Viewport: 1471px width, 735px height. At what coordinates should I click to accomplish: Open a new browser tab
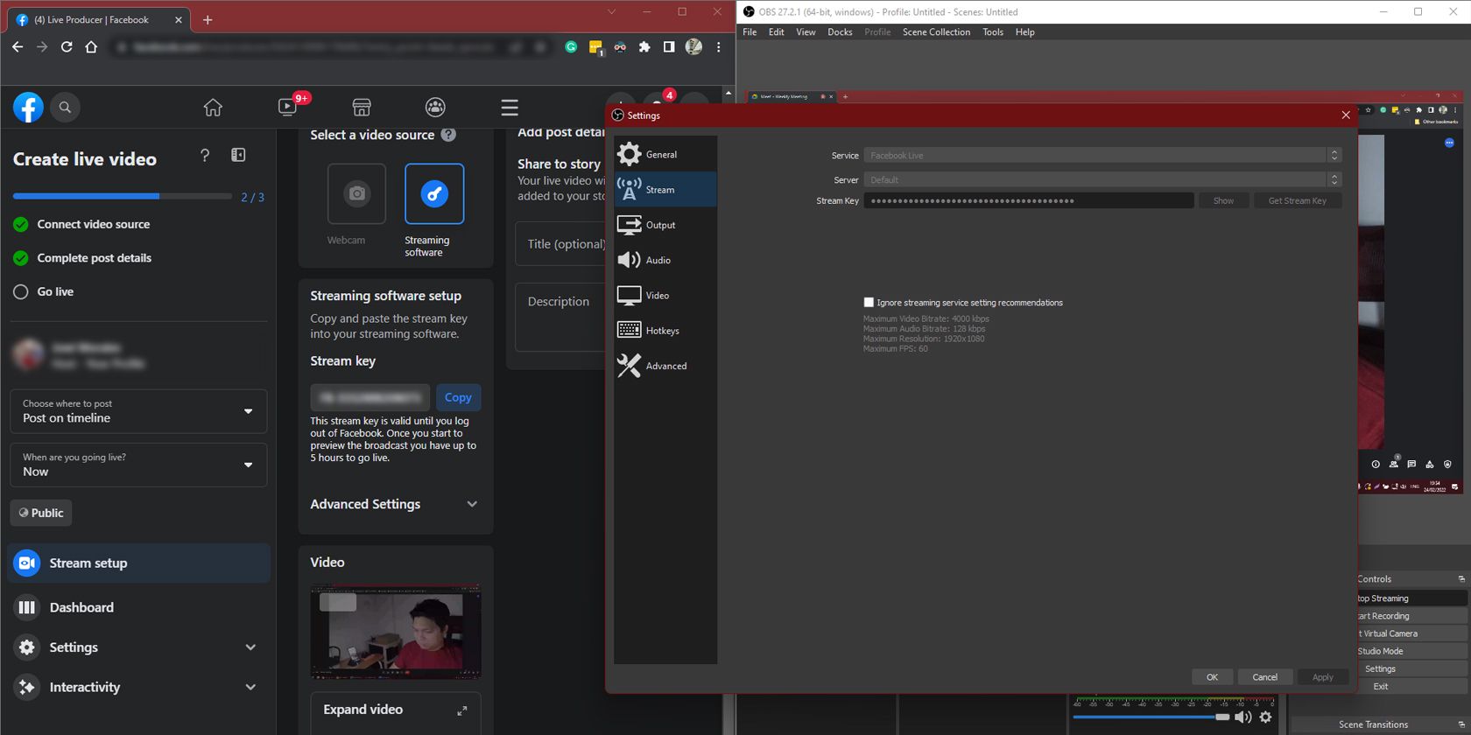pyautogui.click(x=208, y=19)
